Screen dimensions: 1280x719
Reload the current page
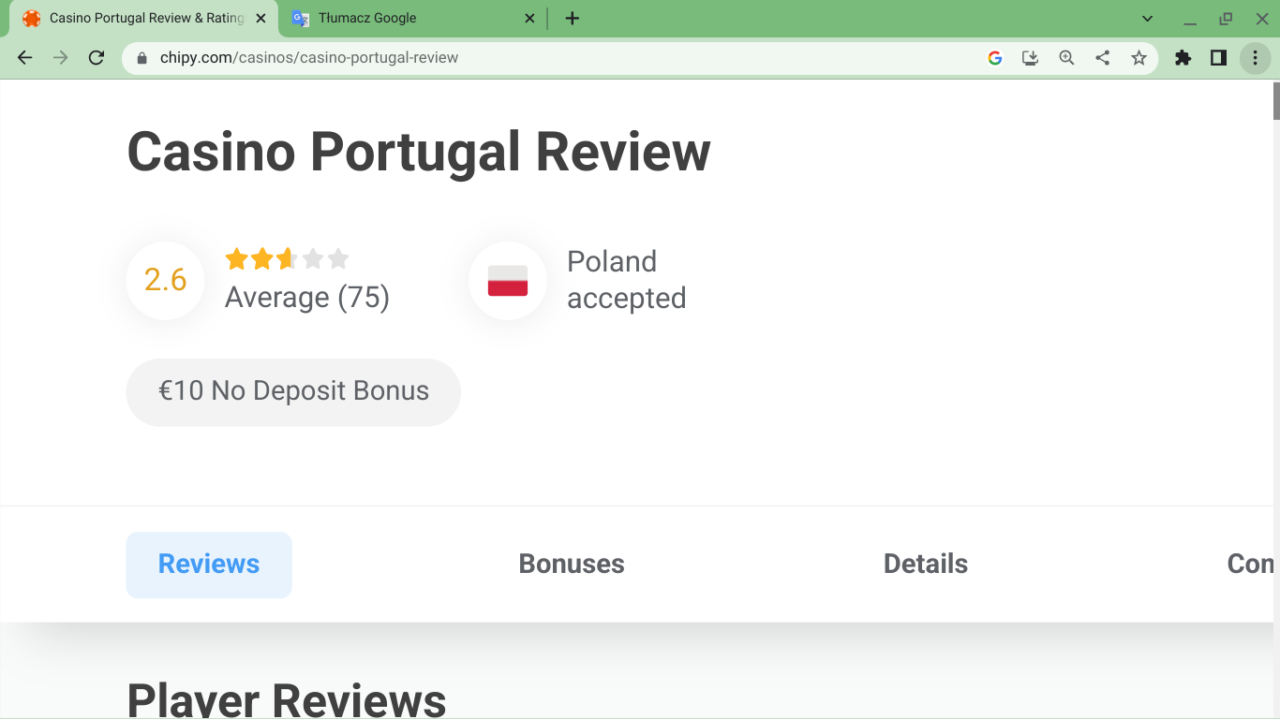coord(96,58)
